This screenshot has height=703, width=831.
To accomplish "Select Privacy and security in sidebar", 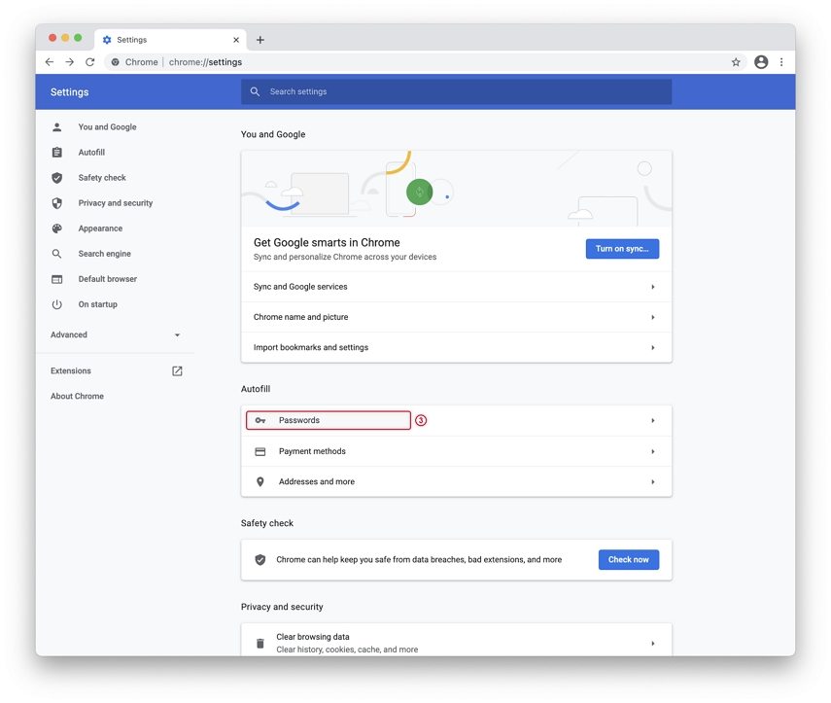I will tap(116, 203).
